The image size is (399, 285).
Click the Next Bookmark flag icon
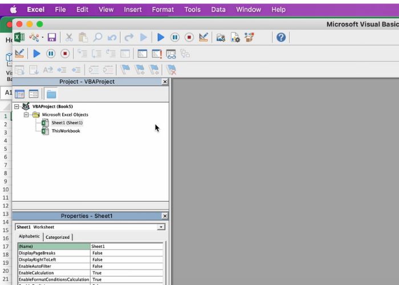[x=140, y=70]
